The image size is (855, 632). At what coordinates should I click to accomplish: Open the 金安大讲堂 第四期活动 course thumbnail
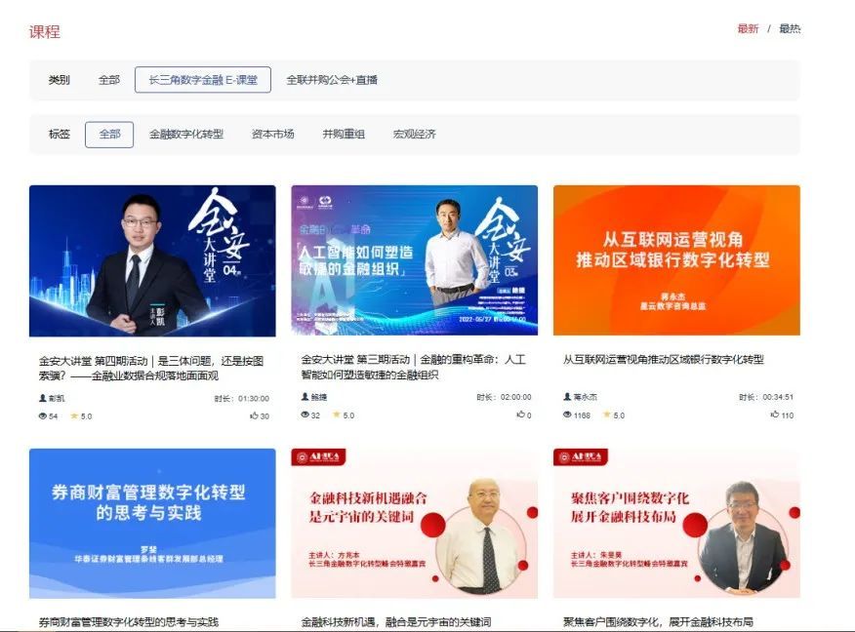coord(152,260)
